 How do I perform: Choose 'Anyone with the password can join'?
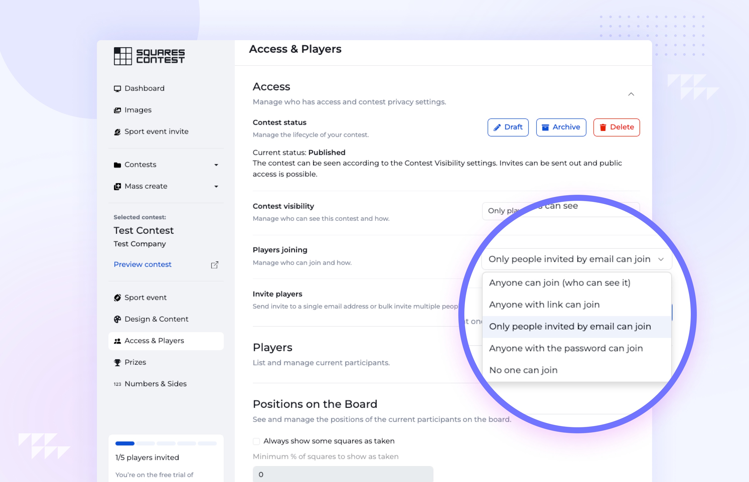click(x=577, y=349)
